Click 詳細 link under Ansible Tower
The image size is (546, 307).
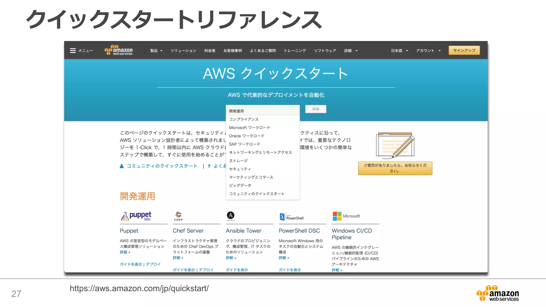pos(231,258)
